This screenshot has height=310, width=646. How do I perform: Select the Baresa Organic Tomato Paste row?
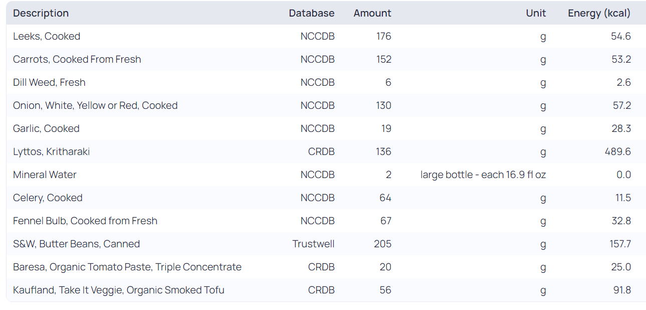click(x=127, y=267)
